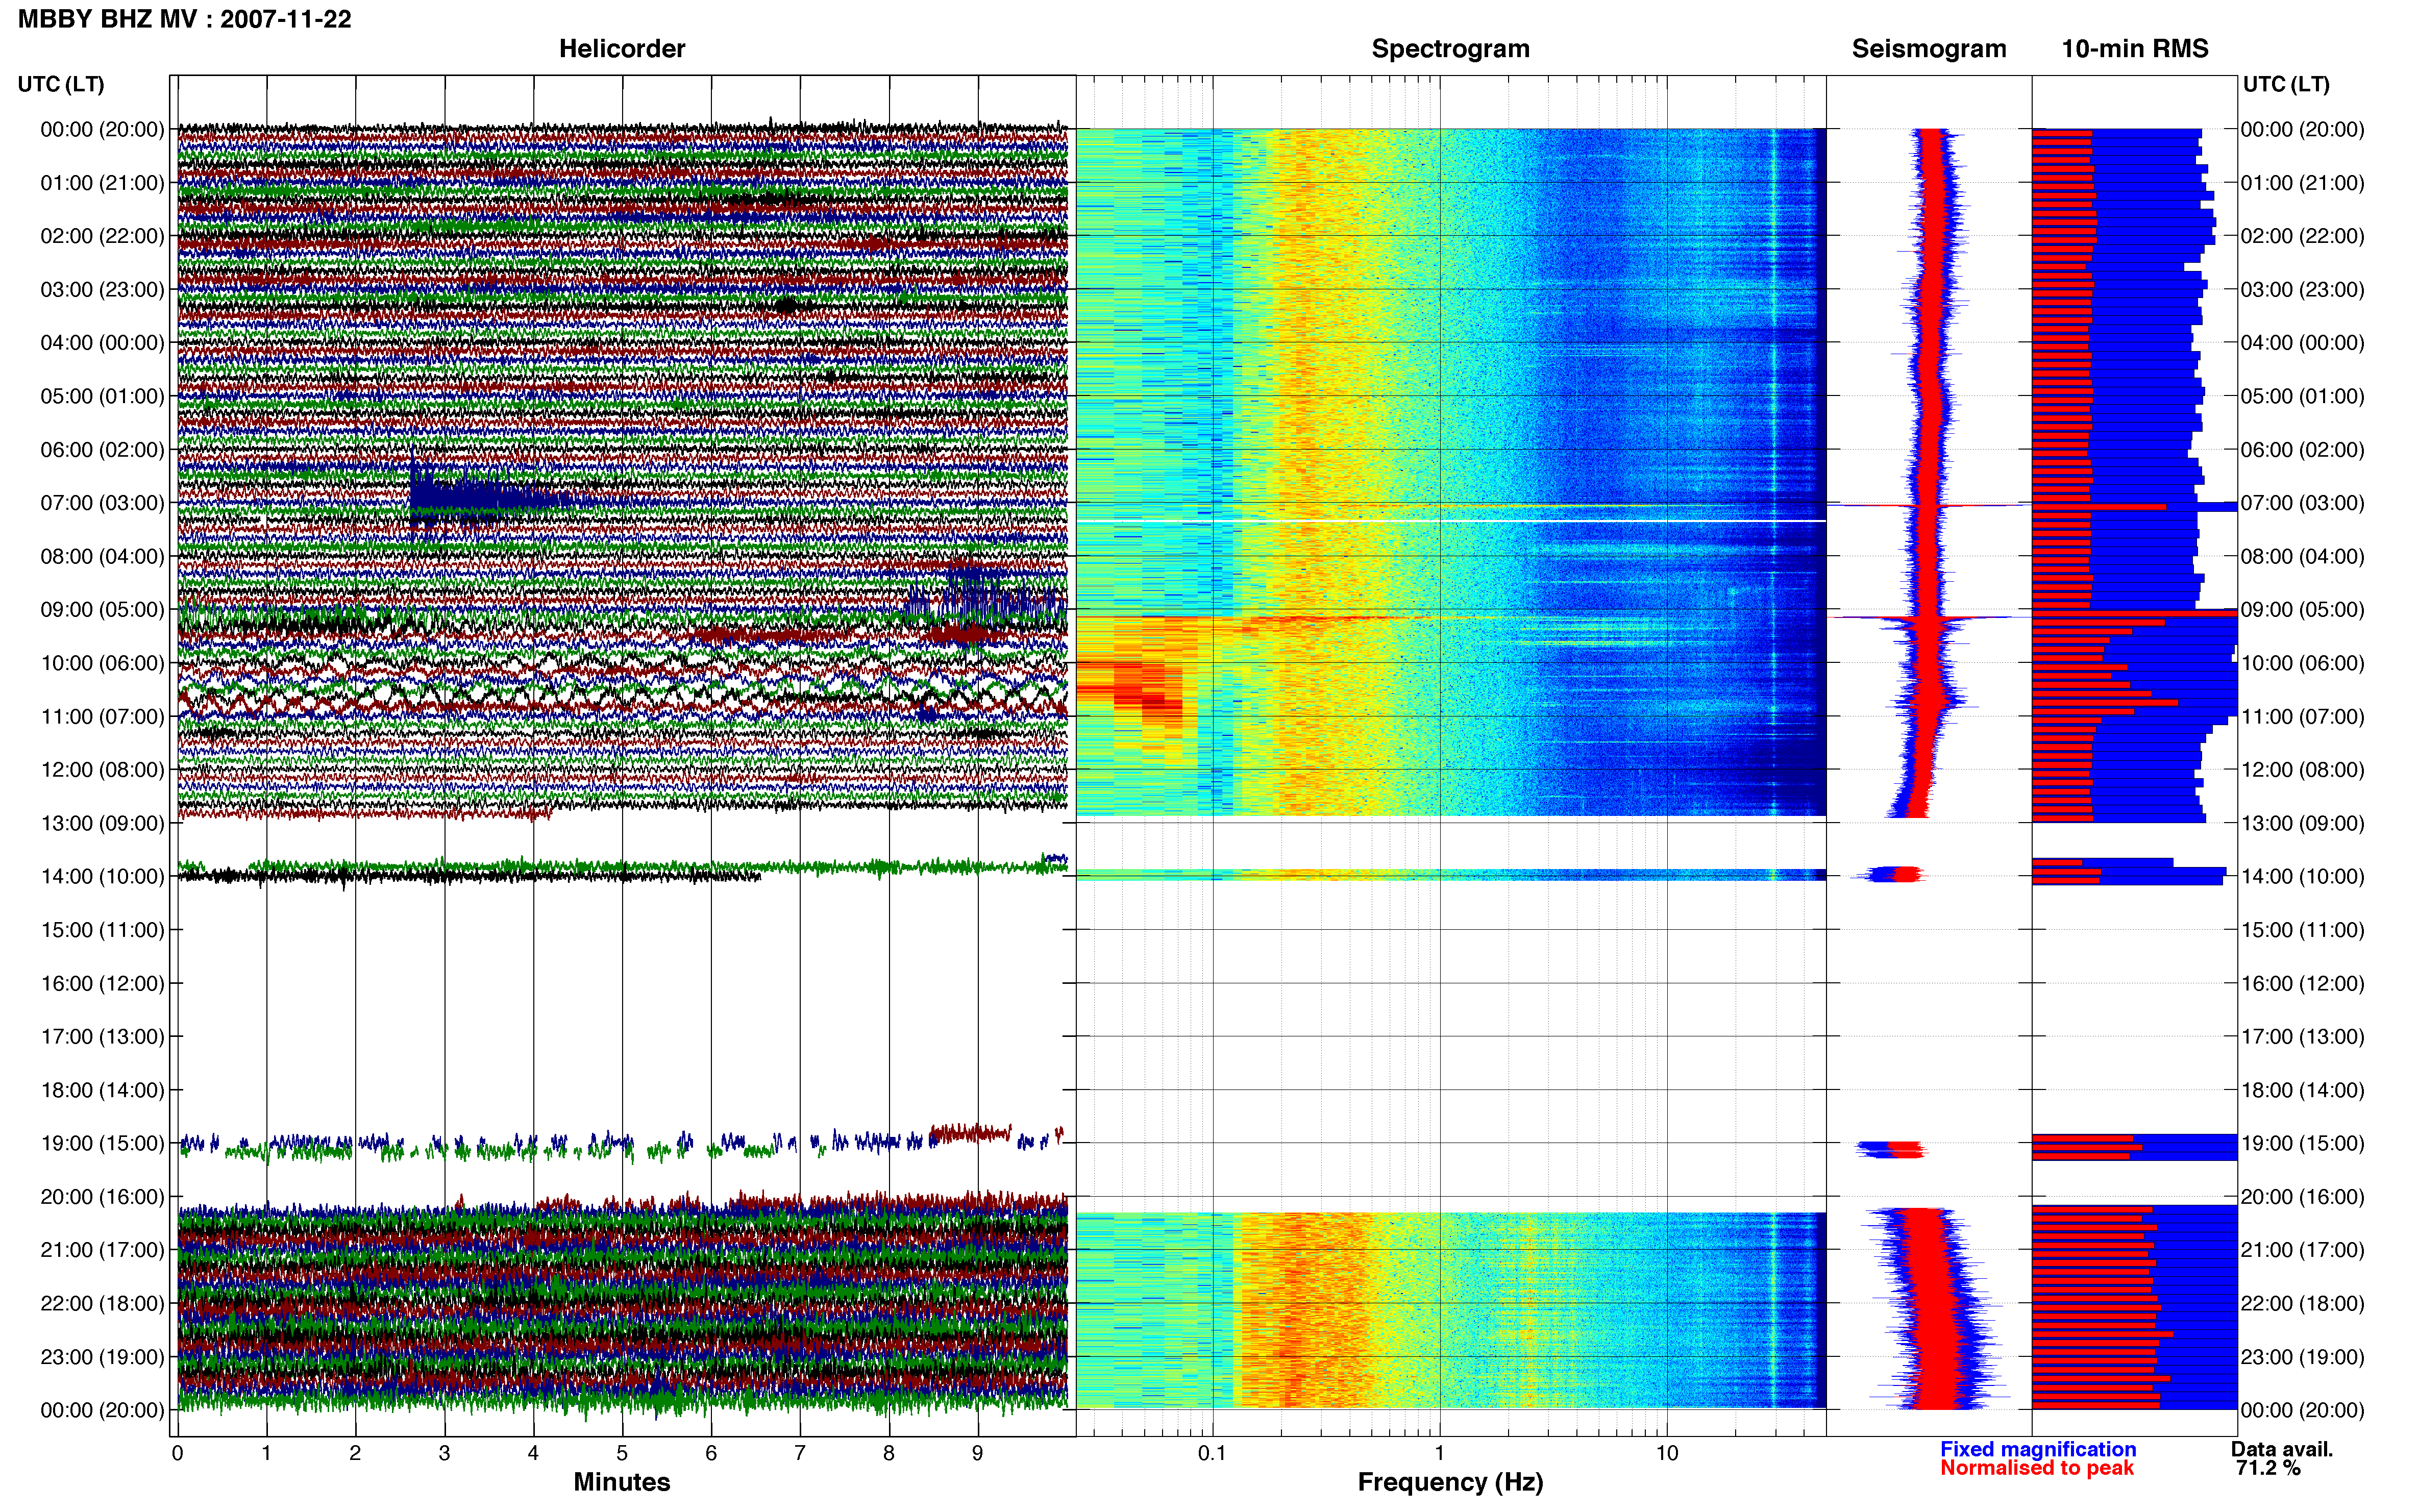
Task: Click 09:00 (05:00) label on Helicorder axis
Action: [102, 610]
